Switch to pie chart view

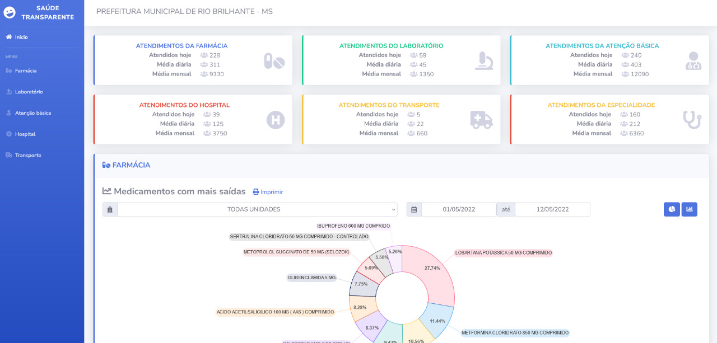coord(672,209)
